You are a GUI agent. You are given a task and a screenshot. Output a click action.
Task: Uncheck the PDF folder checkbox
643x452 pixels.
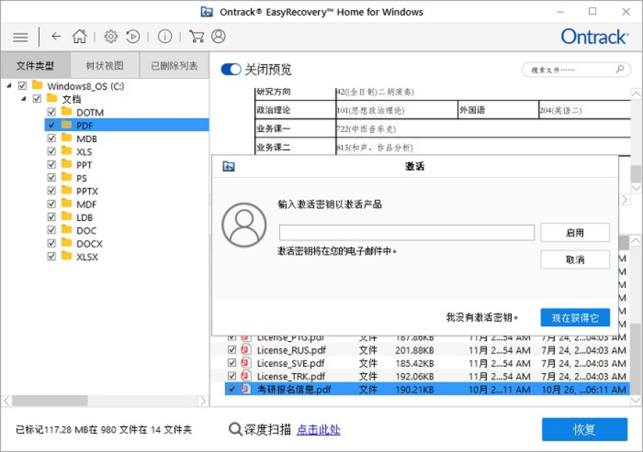[x=51, y=125]
